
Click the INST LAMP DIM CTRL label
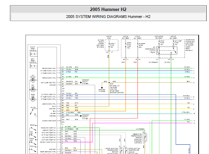(x=48, y=83)
